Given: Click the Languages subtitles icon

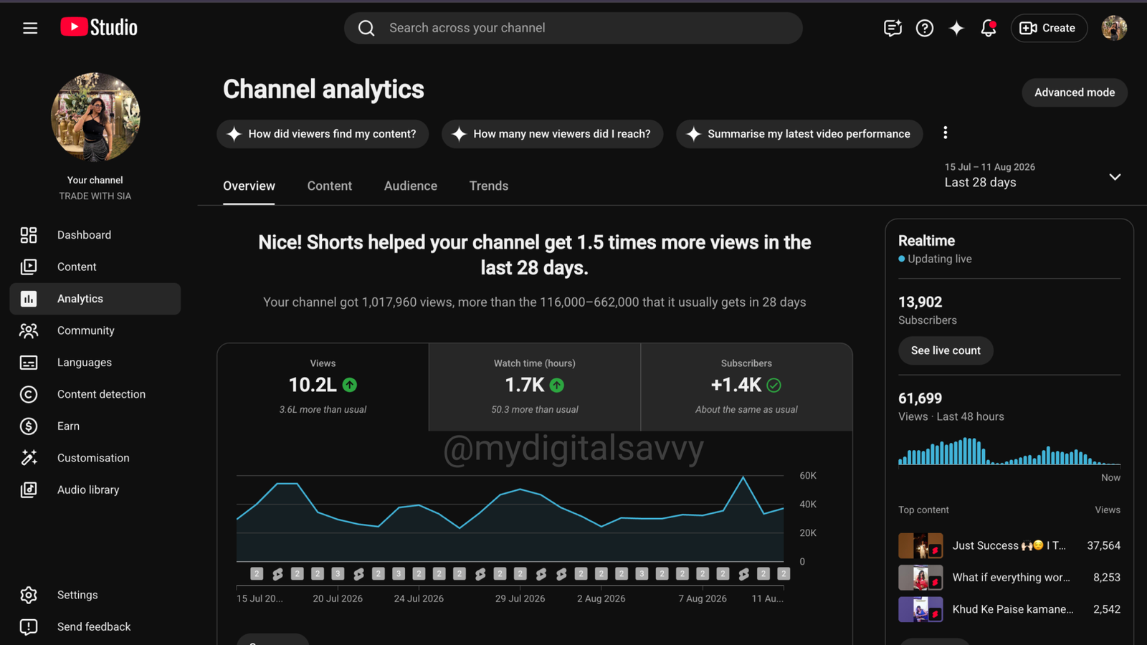Looking at the screenshot, I should [29, 363].
